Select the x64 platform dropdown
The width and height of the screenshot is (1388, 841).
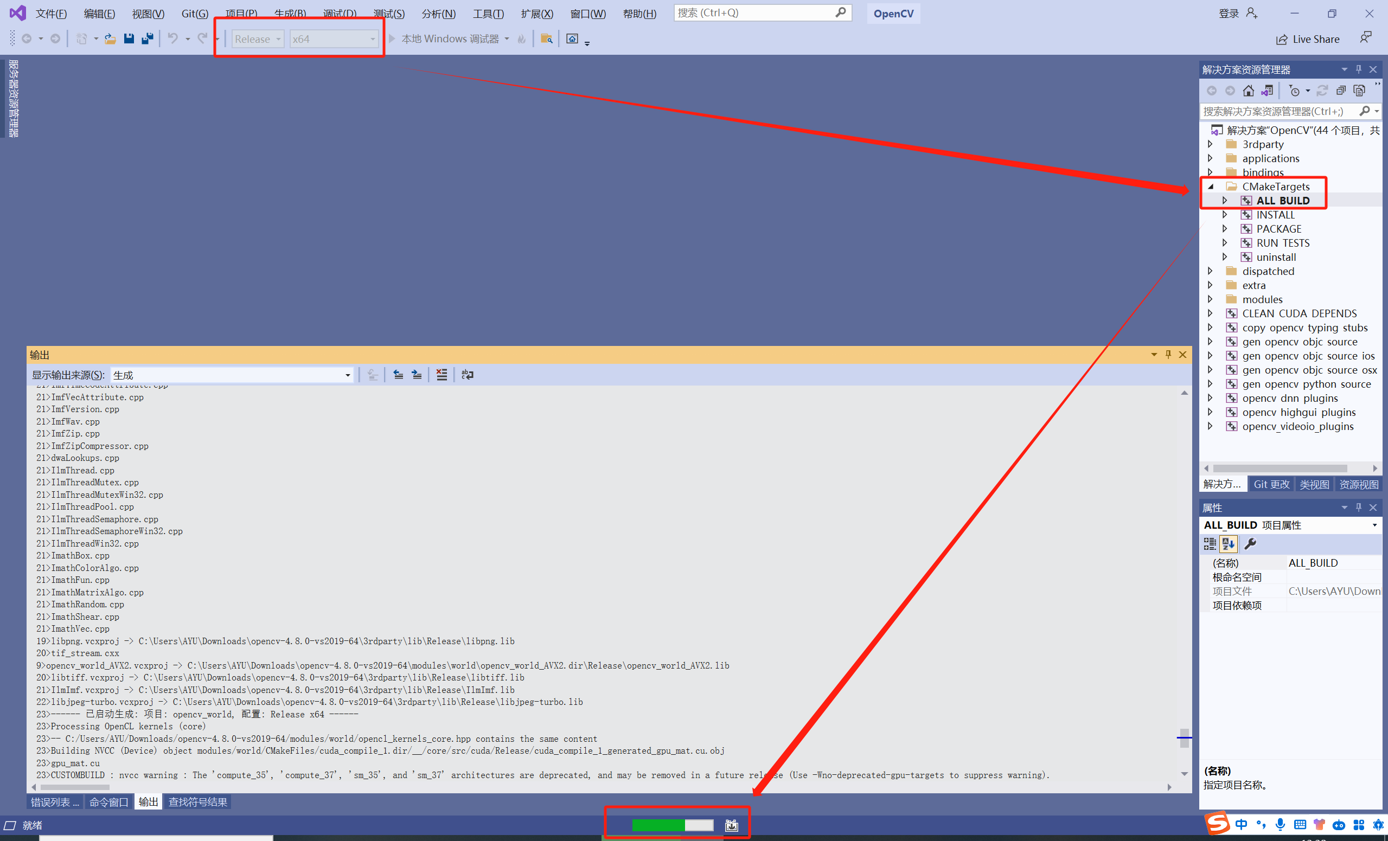[x=332, y=37]
